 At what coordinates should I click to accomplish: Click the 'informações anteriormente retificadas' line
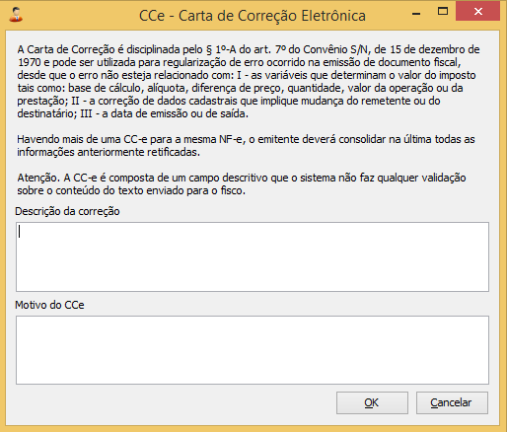109,152
